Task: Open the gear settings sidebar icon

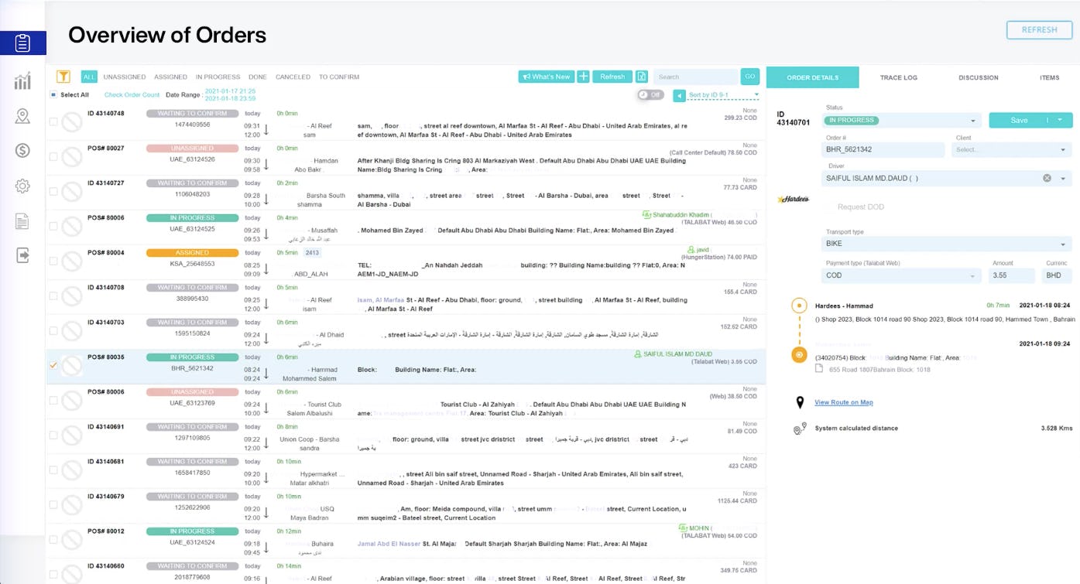Action: click(22, 186)
